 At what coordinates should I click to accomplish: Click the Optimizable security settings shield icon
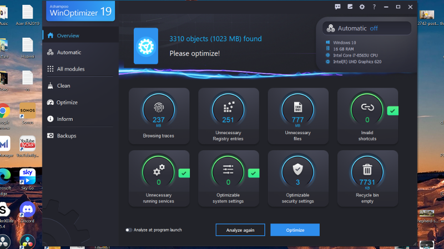point(297,169)
